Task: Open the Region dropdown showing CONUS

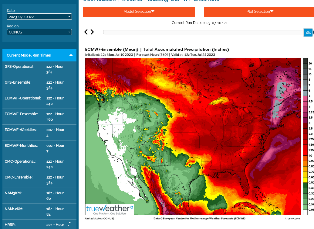Action: pos(39,32)
